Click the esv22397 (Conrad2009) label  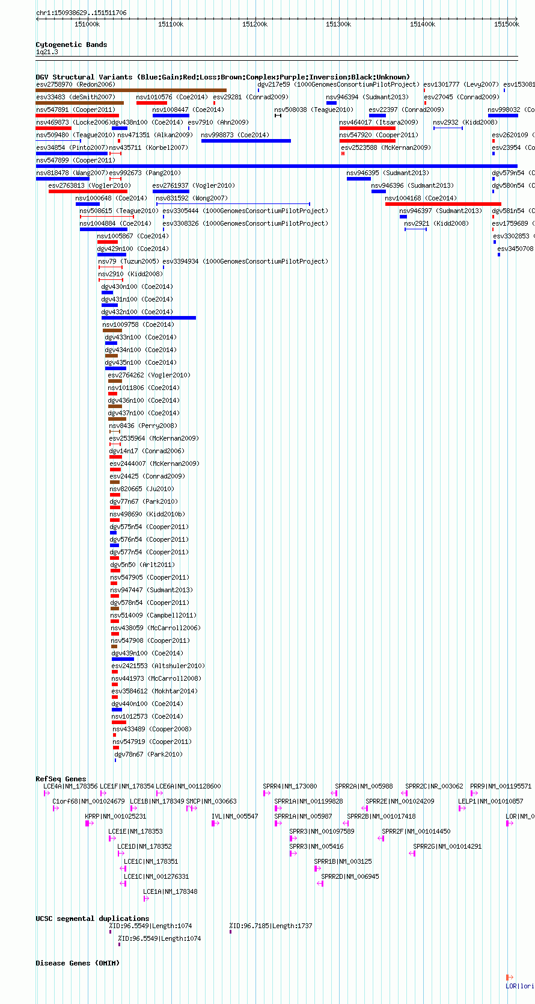click(x=406, y=110)
